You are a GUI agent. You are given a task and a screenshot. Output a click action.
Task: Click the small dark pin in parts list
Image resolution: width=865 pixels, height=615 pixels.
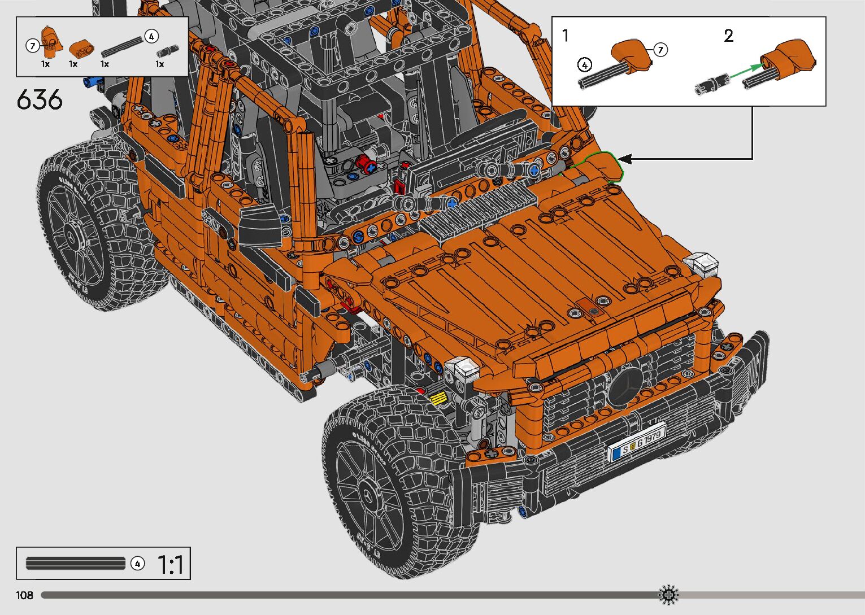coord(167,50)
